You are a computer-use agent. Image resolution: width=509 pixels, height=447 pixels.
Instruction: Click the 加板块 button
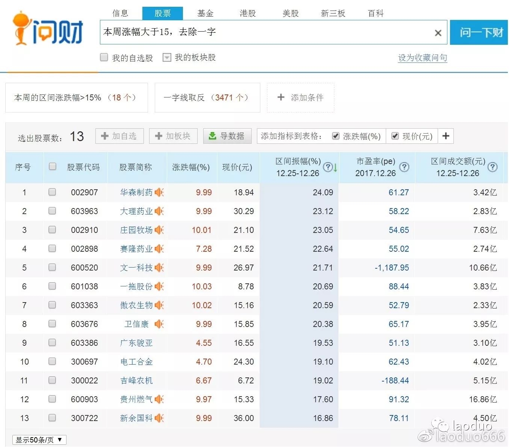coord(173,136)
